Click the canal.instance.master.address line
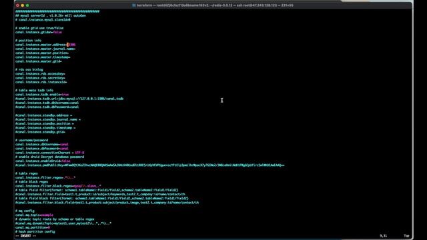The image size is (427, 240). pyautogui.click(x=45, y=45)
